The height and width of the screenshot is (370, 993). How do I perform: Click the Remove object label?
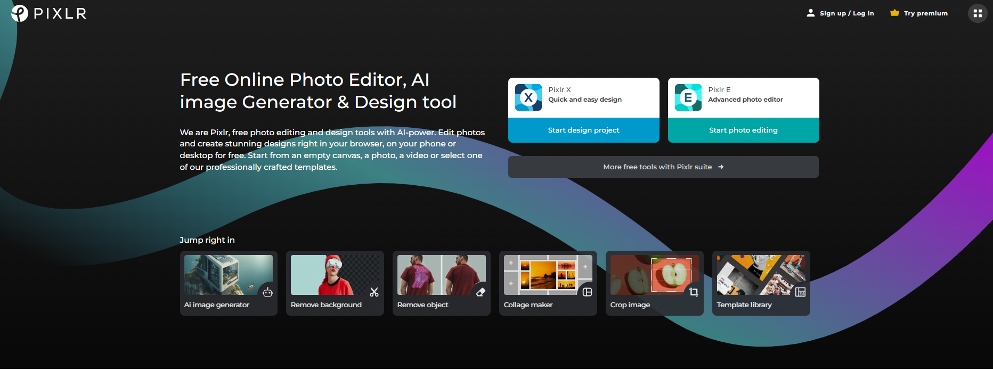422,305
